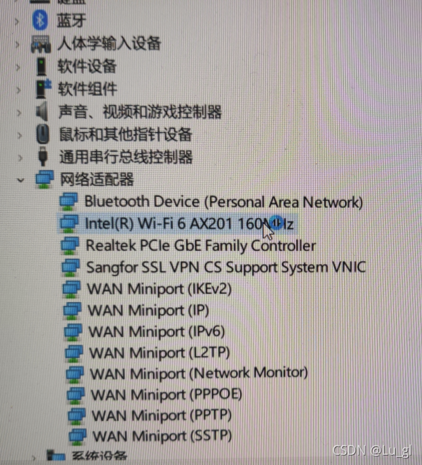The image size is (422, 465).
Task: Click the 软件设备 category icon
Action: (x=41, y=66)
